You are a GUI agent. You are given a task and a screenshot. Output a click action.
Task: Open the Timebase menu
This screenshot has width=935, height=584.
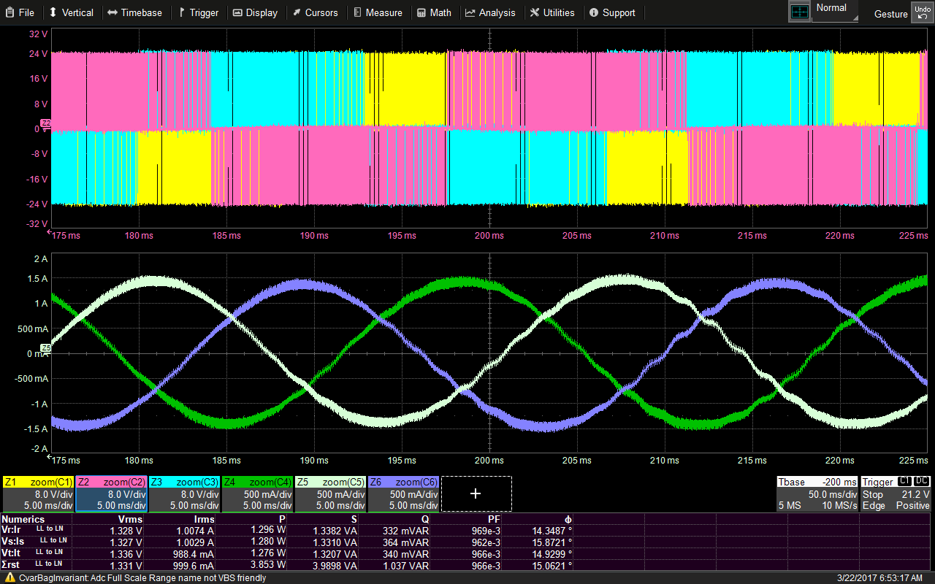coord(134,12)
